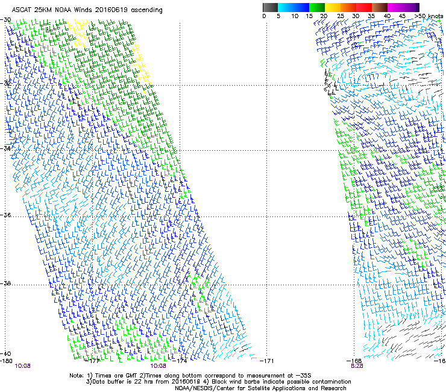446x392 pixels.
Task: Click the '20' label under the color bar
Action: pyautogui.click(x=324, y=16)
